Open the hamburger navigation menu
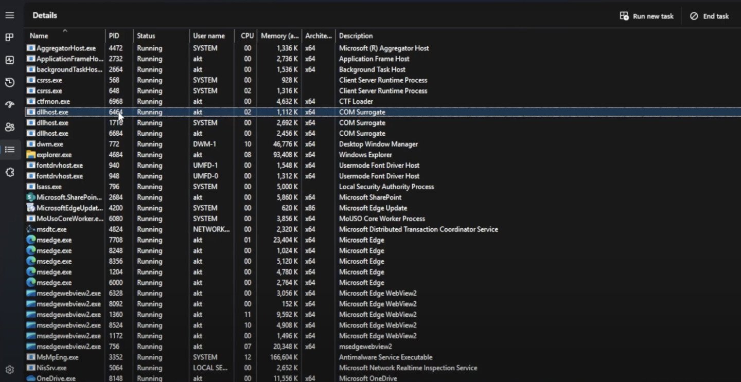This screenshot has width=741, height=382. (10, 15)
